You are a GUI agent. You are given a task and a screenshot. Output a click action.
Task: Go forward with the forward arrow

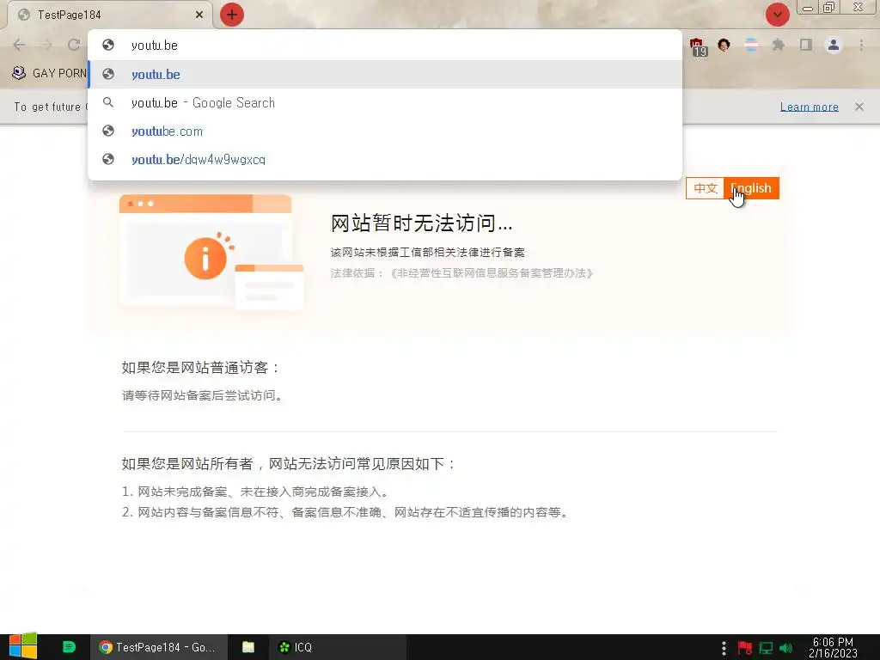pos(46,45)
